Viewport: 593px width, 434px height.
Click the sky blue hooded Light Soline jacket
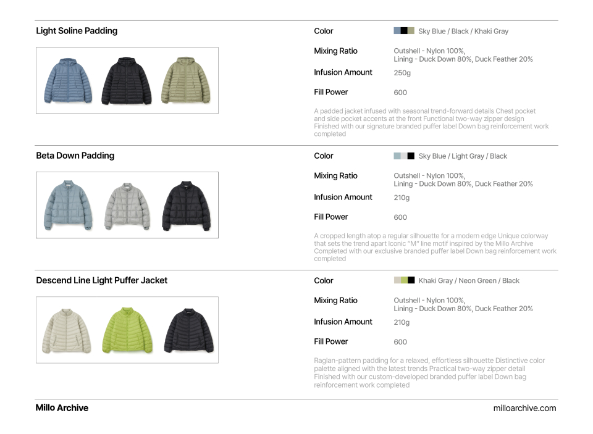pos(69,80)
